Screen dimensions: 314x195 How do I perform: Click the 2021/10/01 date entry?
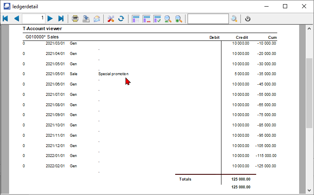[x=55, y=125]
